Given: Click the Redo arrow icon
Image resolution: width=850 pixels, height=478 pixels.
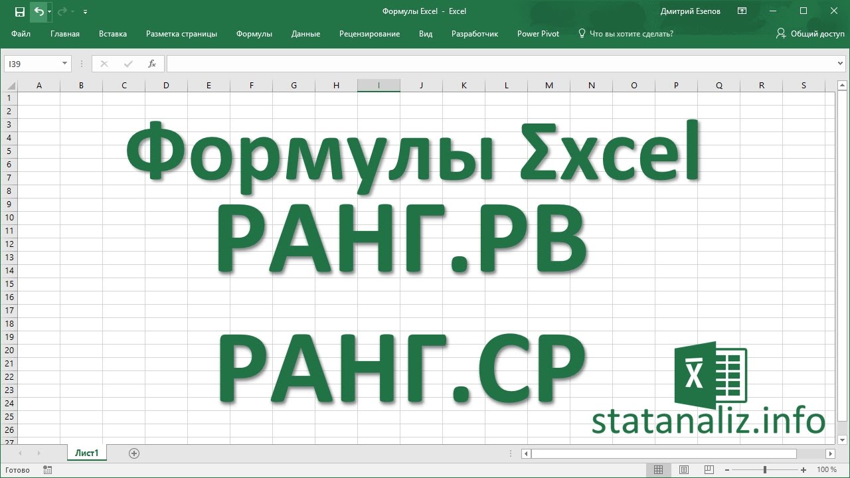Looking at the screenshot, I should coord(62,11).
